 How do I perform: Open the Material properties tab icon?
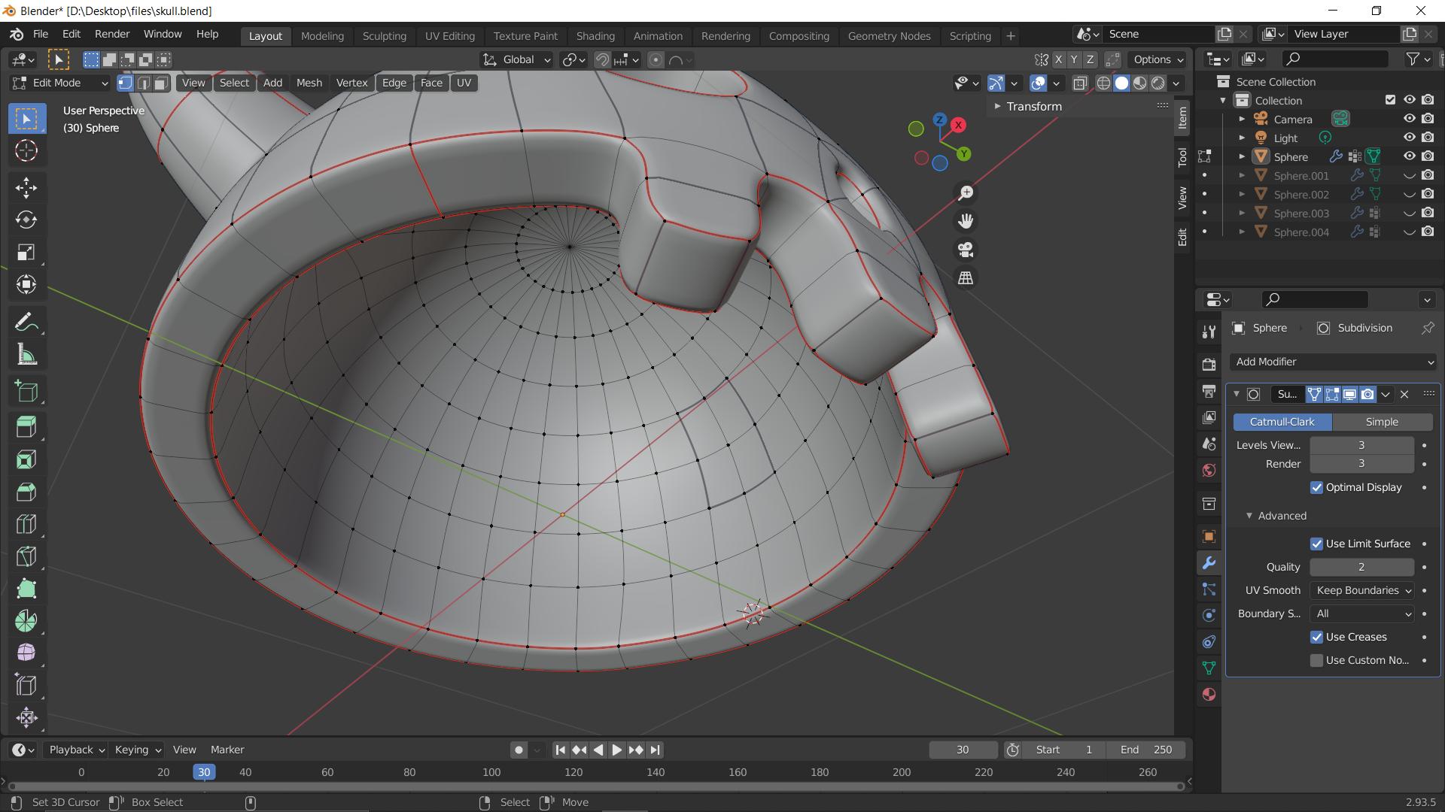coord(1209,695)
